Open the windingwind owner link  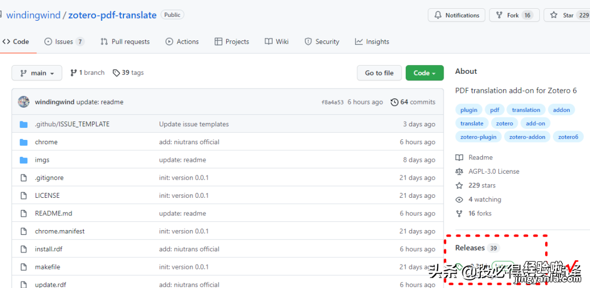[33, 15]
